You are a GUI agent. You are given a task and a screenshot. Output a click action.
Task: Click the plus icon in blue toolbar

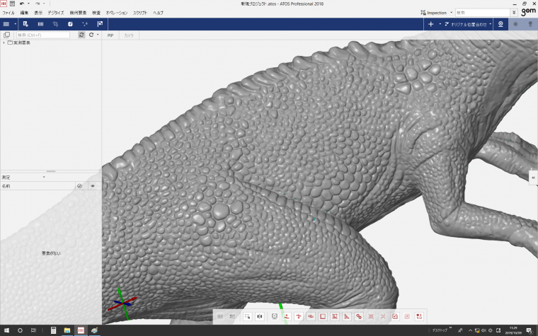click(x=431, y=23)
